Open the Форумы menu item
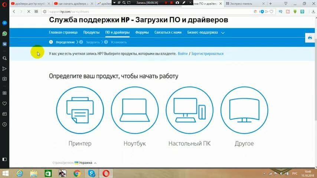Image resolution: width=317 pixels, height=178 pixels. point(142,32)
